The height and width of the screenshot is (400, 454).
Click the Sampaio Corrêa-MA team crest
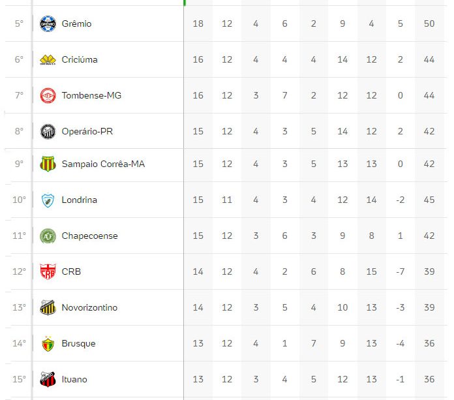(x=48, y=164)
